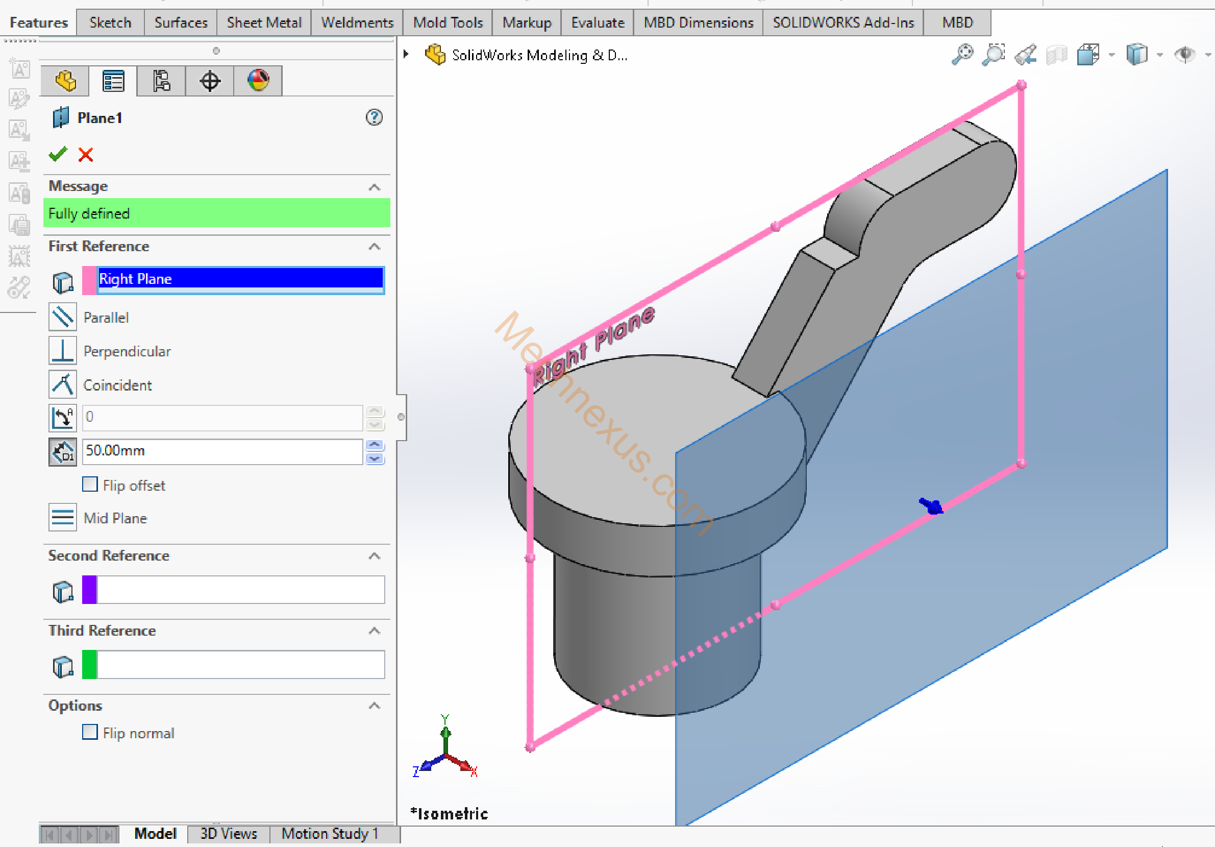Enable the Flip normal checkbox
The width and height of the screenshot is (1215, 847).
pos(90,732)
